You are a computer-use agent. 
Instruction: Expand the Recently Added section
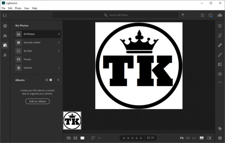[59, 43]
